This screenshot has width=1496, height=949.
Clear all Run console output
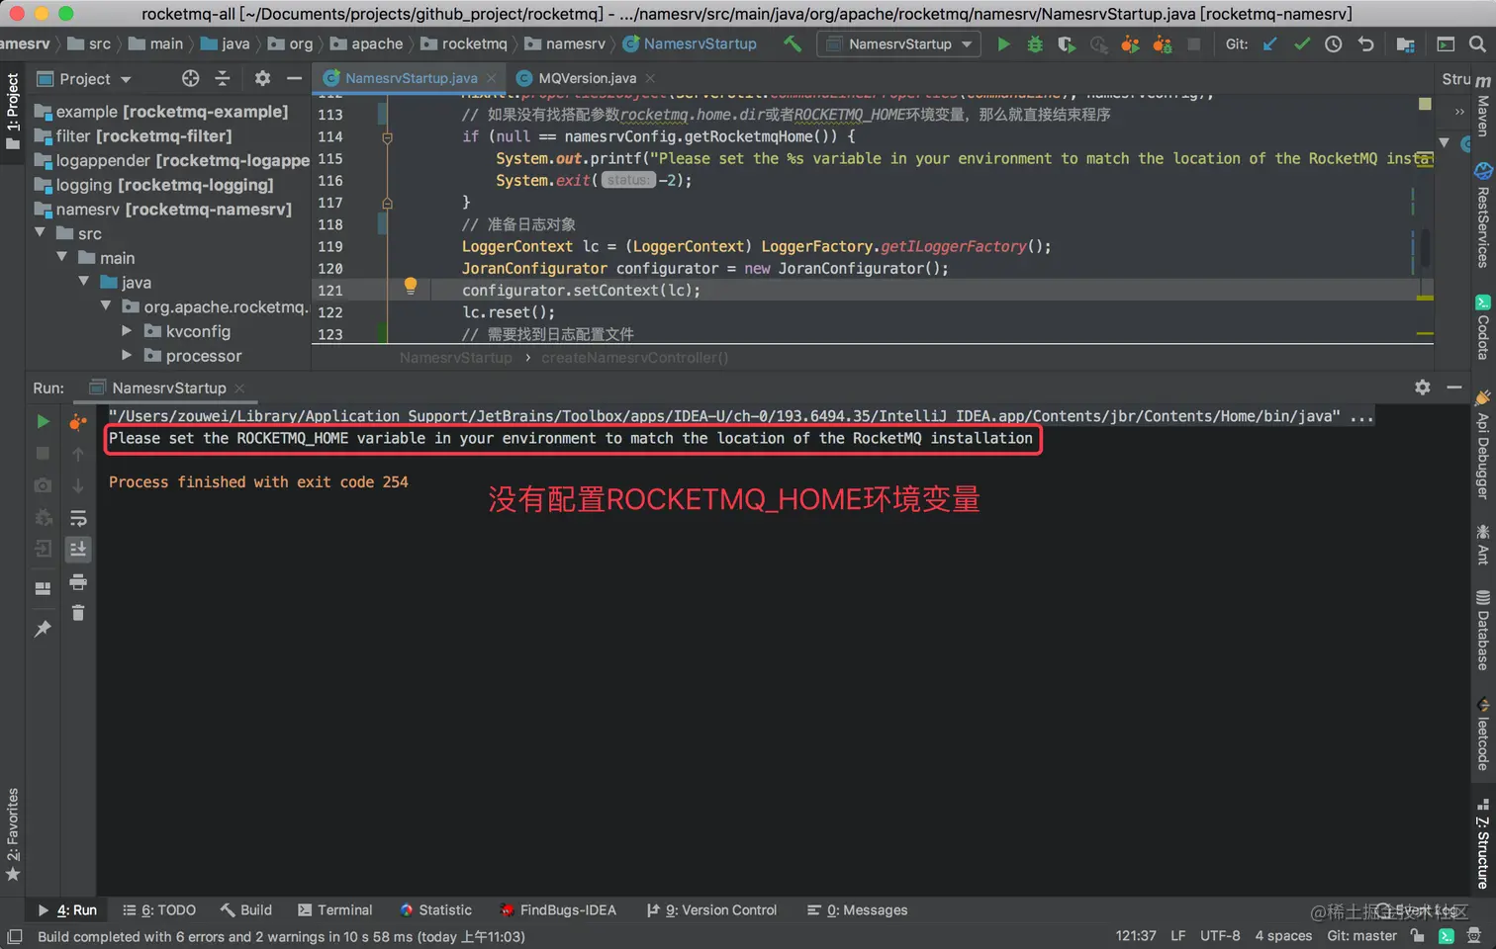pos(78,614)
